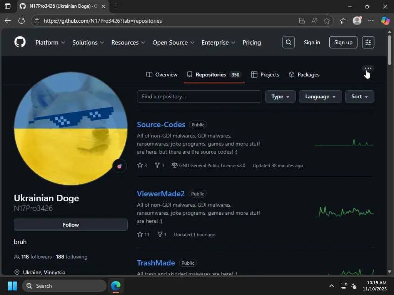Switch to the Packages tab

coord(304,75)
